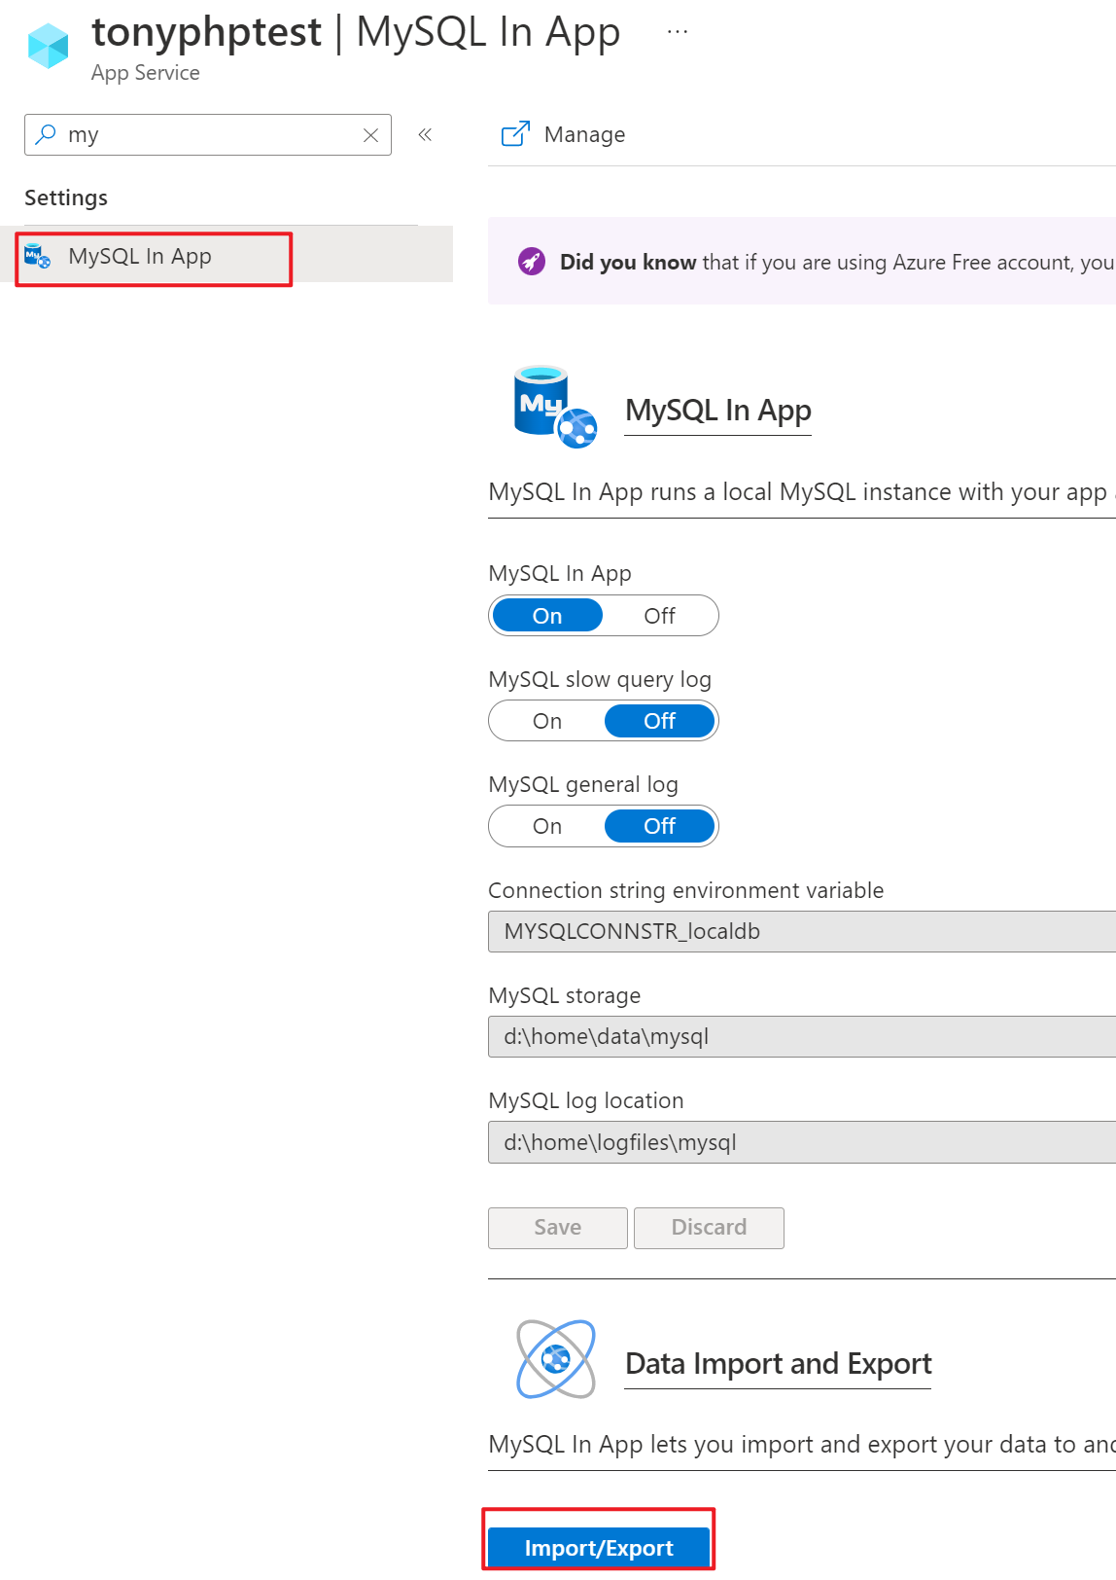Open the ellipsis more options menu
This screenshot has width=1116, height=1580.
[678, 32]
